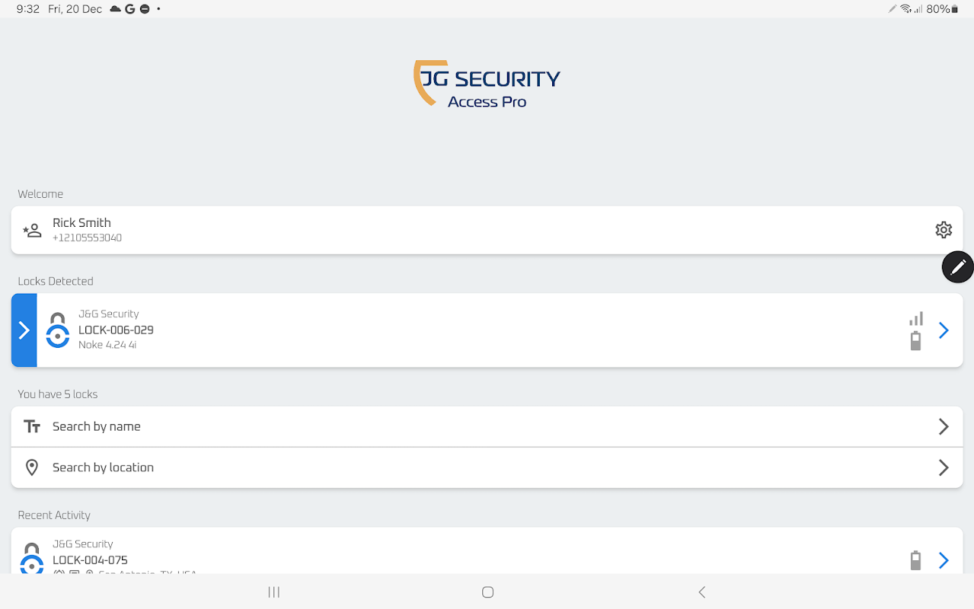Screen dimensions: 974x609
Task: Tap the LOCK-006-029 padlock icon
Action: coord(58,330)
